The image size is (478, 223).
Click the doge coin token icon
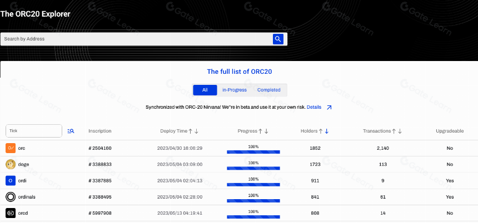click(11, 164)
